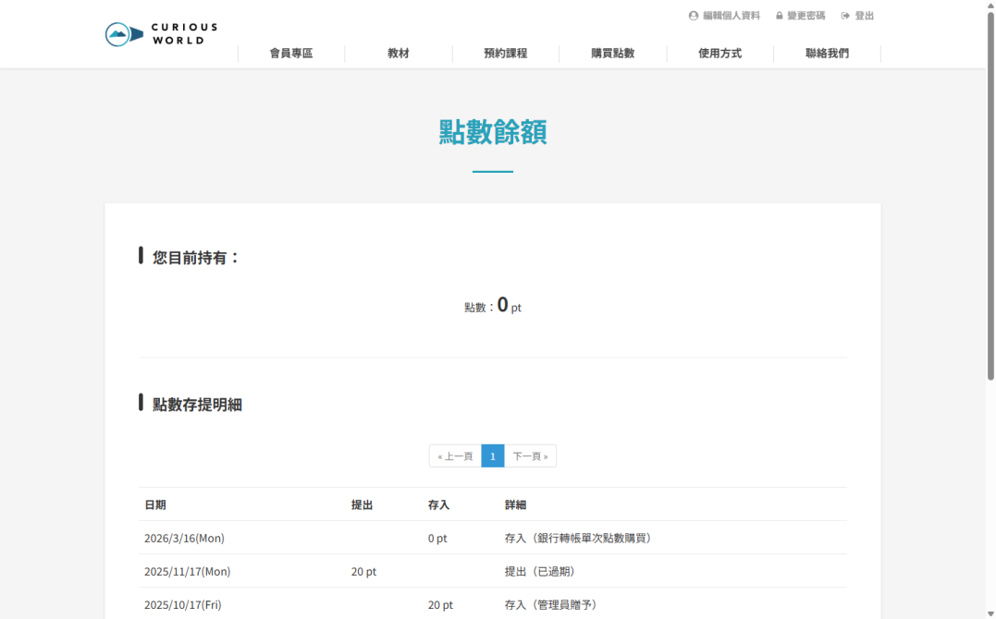Open the 會員專區 menu
Viewport: 996px width, 619px height.
click(x=291, y=54)
